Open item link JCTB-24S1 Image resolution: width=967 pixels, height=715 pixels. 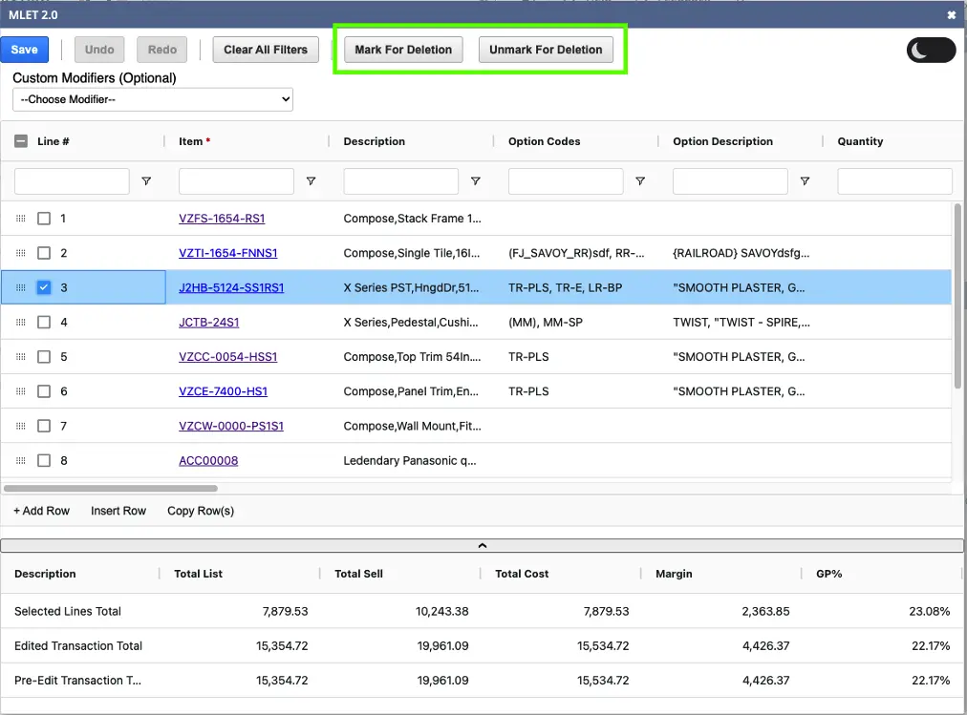tap(209, 322)
